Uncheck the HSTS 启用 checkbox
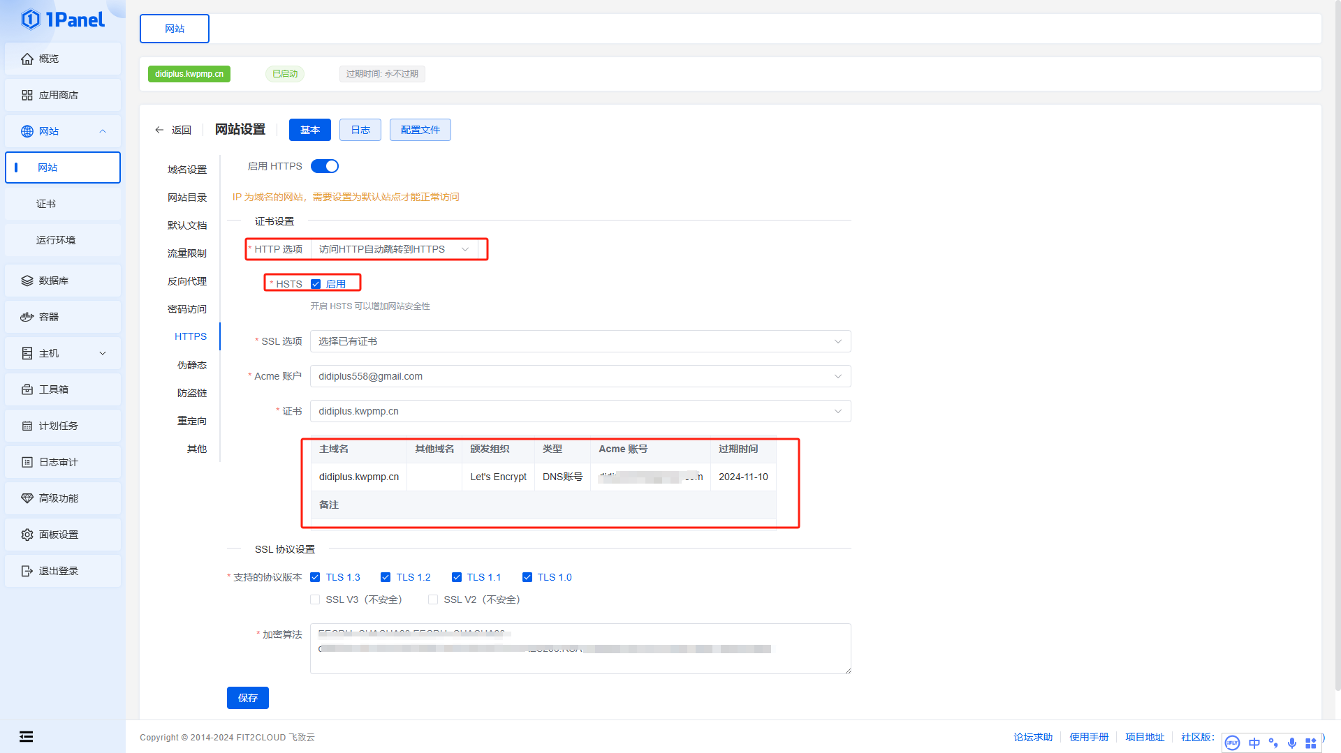 click(316, 284)
